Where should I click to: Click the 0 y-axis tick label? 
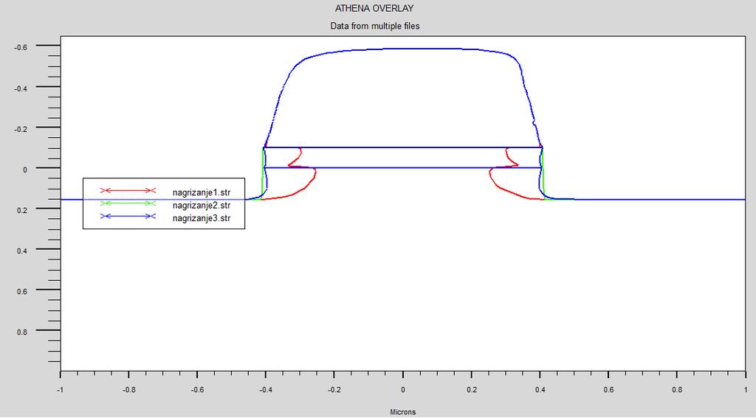point(26,170)
